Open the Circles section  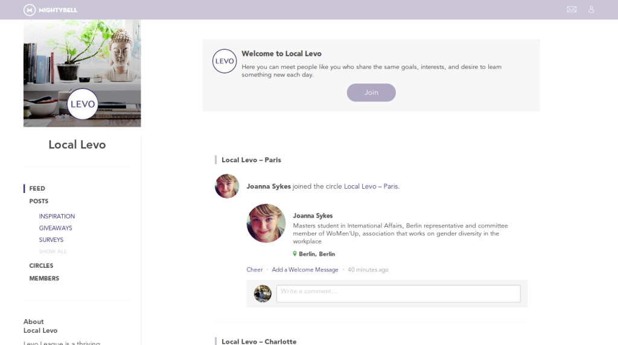point(41,266)
